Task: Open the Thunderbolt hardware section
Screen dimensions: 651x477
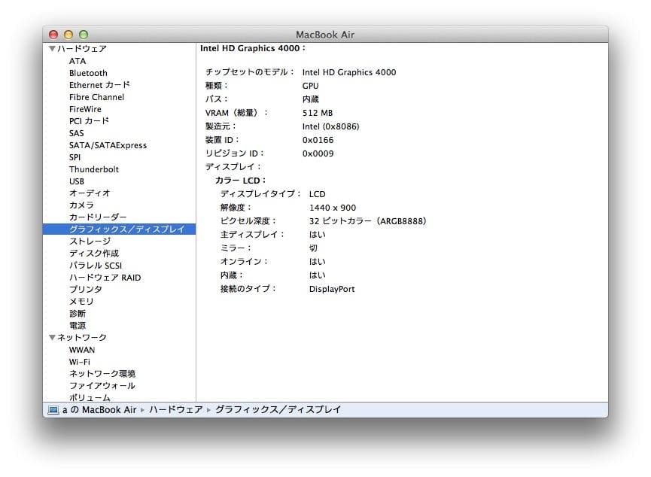Action: [93, 169]
